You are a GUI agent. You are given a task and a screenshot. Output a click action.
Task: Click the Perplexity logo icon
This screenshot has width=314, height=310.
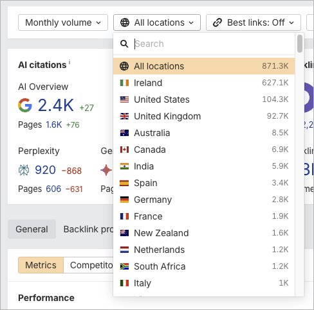pos(24,170)
